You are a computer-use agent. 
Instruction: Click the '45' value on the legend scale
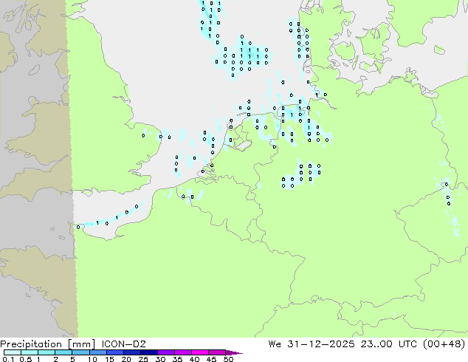211,359
